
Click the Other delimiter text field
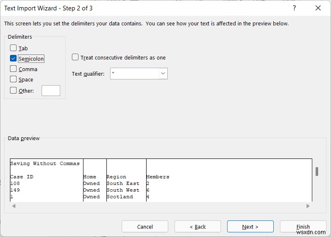pyautogui.click(x=51, y=91)
